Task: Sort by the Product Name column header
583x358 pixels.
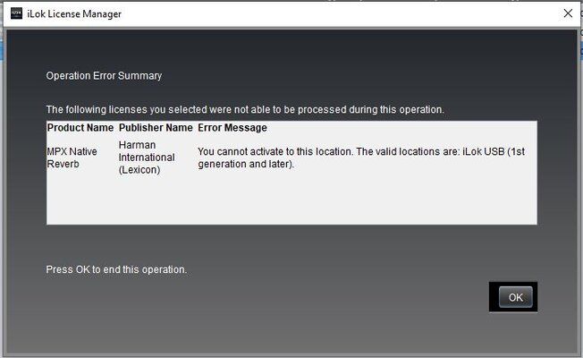Action: click(80, 128)
